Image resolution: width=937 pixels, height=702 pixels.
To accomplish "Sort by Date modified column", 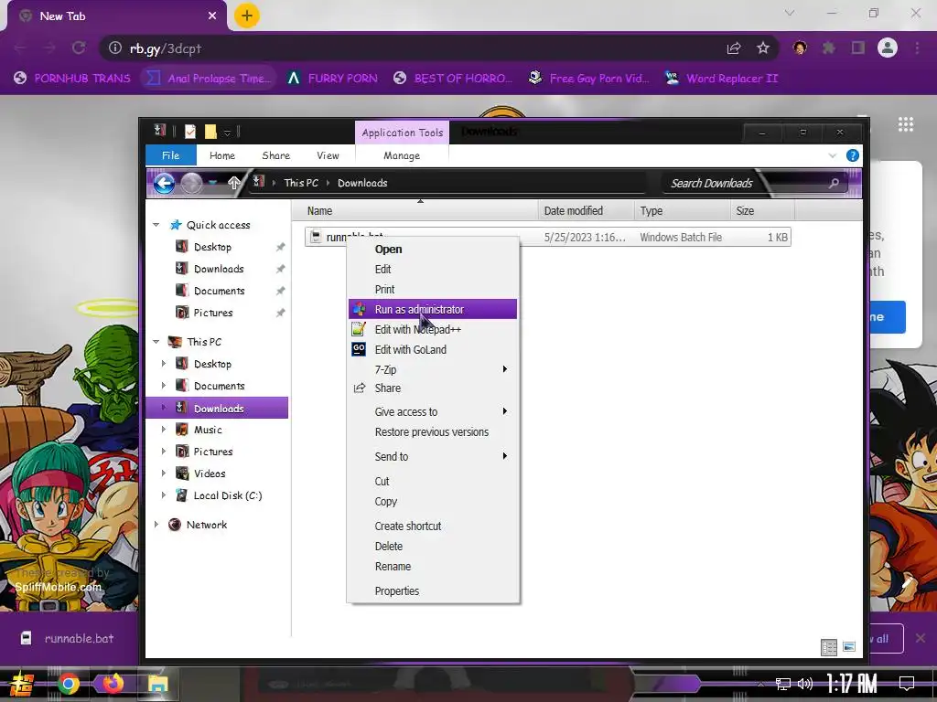I will (x=587, y=211).
